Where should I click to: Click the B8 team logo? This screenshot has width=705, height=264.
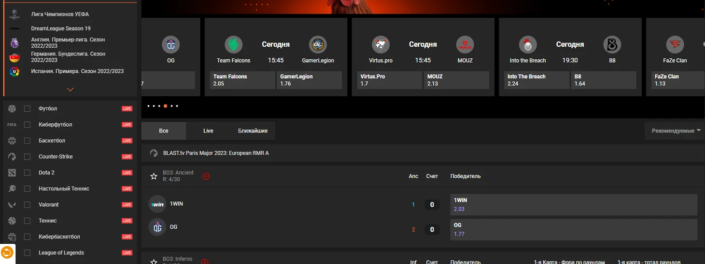point(612,45)
